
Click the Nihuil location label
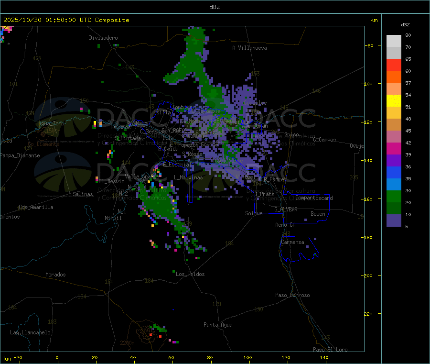[x=113, y=218]
